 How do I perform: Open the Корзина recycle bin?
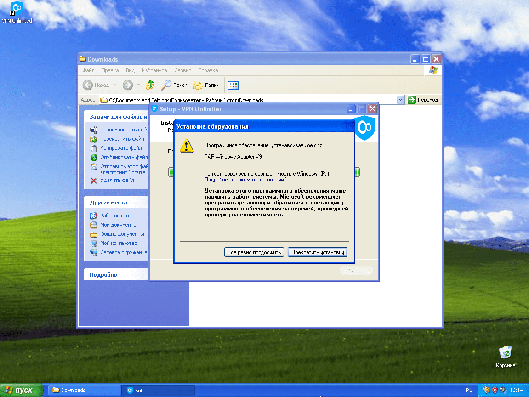[x=505, y=352]
